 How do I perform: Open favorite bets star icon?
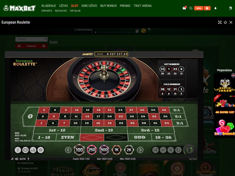click(41, 150)
